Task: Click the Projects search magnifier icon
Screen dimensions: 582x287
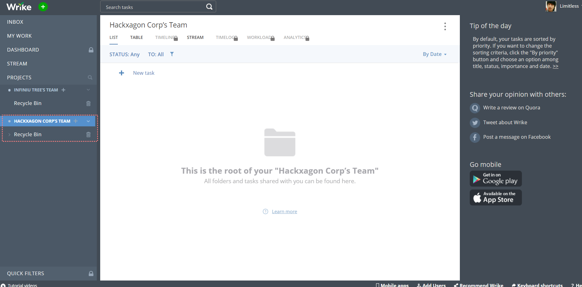Action: [90, 78]
